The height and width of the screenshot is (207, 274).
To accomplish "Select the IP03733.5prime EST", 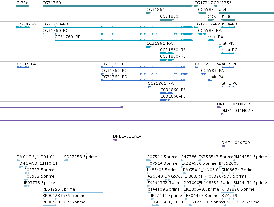I will click(26, 173).
